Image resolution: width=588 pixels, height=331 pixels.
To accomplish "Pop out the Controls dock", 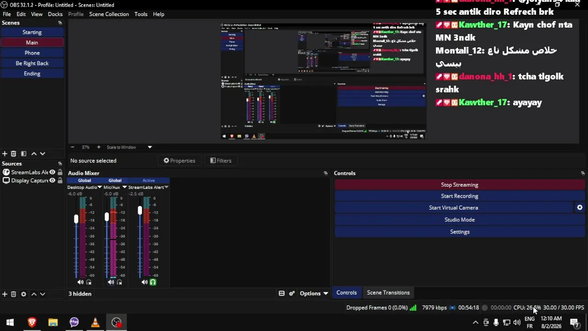I will (x=582, y=173).
